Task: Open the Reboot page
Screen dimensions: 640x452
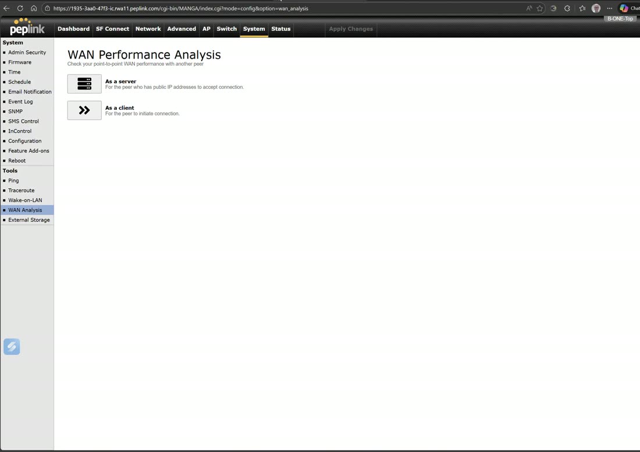Action: pyautogui.click(x=27, y=160)
